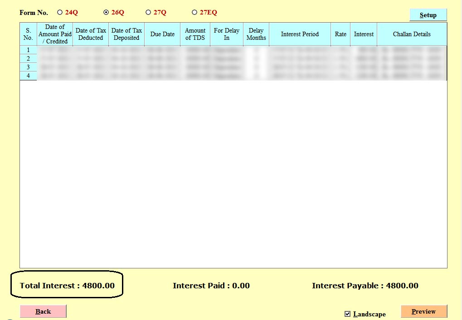Go back using the Back button
Image resolution: width=462 pixels, height=320 pixels.
coord(43,311)
